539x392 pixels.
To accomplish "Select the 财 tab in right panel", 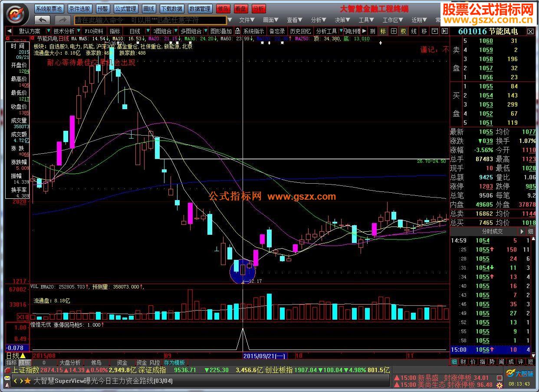I will pos(463,362).
